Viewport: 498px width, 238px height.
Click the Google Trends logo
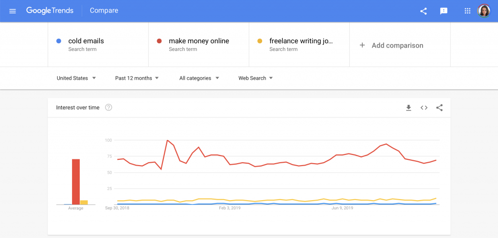(50, 11)
